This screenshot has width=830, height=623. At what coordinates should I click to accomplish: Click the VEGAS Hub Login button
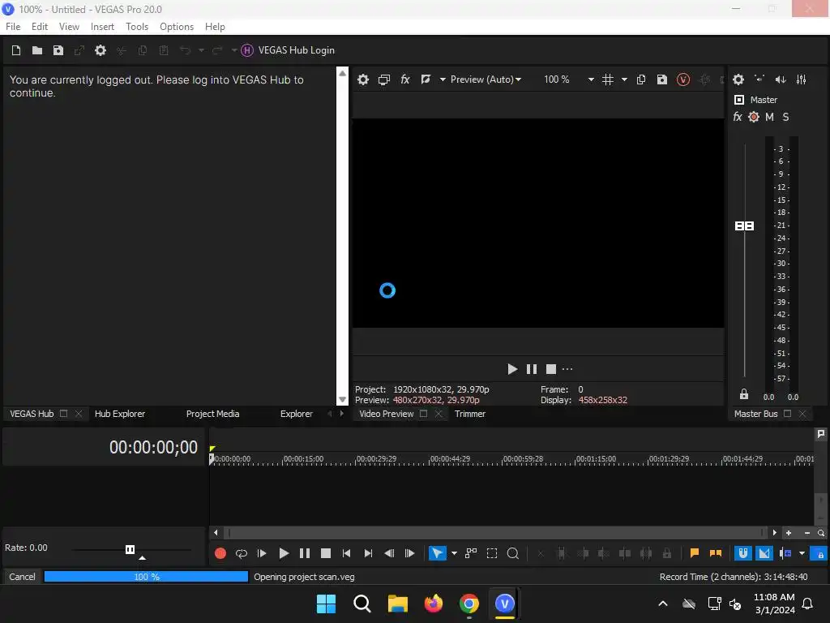[288, 50]
